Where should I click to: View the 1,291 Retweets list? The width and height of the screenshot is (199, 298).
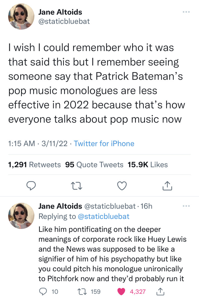point(34,165)
